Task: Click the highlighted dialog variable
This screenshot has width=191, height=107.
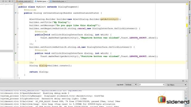Action: pos(43,66)
